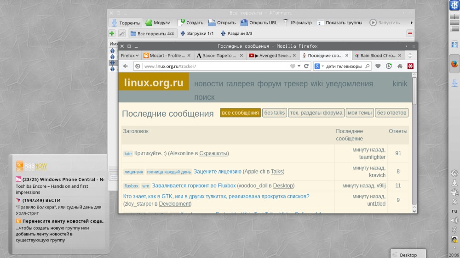The height and width of the screenshot is (258, 460).
Task: Click the Запустить button in KTorrent
Action: coord(385,22)
